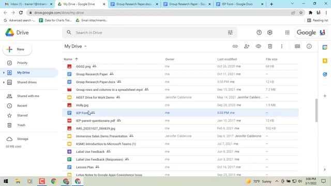The width and height of the screenshot is (331, 186).
Task: Select Immersive Sales Demo Presentation
Action: pos(180,136)
